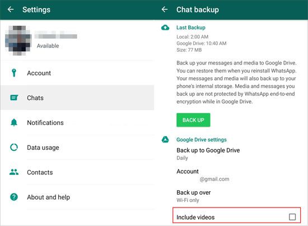Click the backup description paragraph

[236, 82]
